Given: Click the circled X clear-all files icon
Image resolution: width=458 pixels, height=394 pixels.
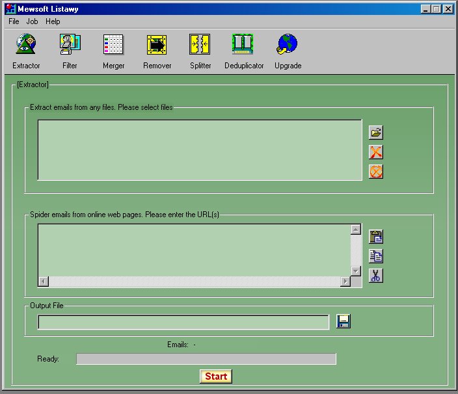Looking at the screenshot, I should [x=376, y=172].
